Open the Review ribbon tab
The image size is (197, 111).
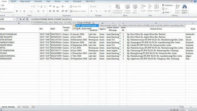click(x=58, y=1)
